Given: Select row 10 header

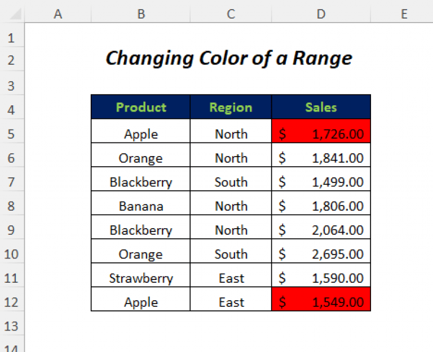Looking at the screenshot, I should pos(12,251).
